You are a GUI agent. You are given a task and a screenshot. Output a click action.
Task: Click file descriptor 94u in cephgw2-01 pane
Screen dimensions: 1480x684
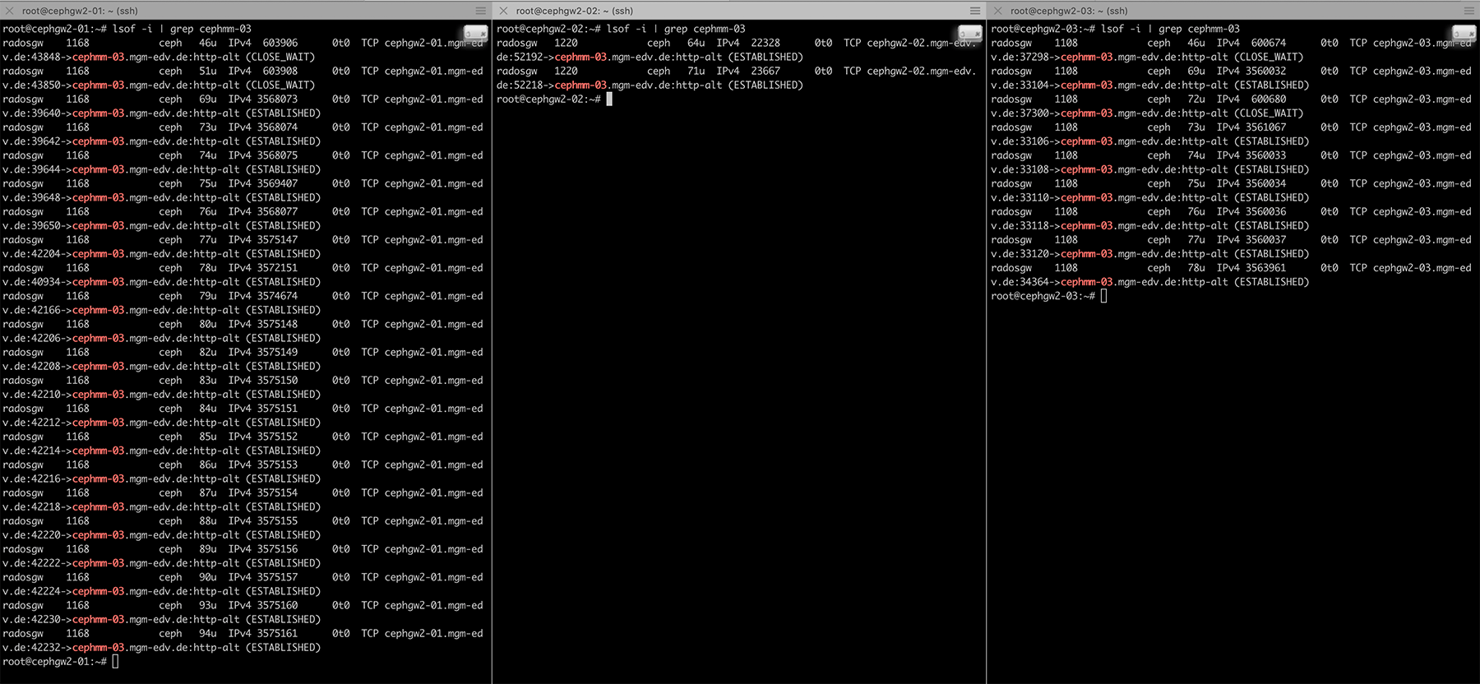208,634
